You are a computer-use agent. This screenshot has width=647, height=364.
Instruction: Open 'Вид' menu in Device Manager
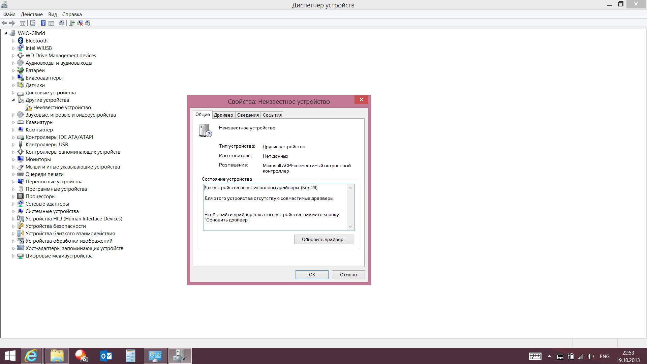pyautogui.click(x=53, y=14)
